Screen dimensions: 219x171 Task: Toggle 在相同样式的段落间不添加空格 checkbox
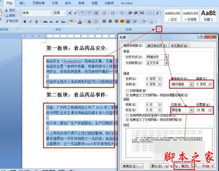click(x=127, y=115)
